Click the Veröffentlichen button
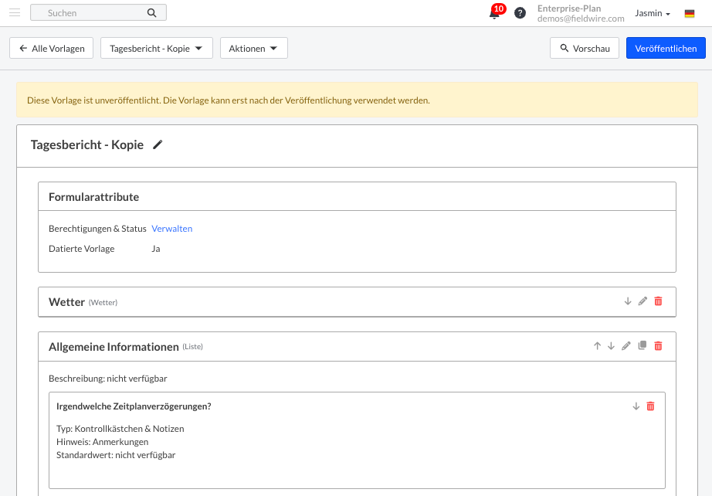Viewport: 712px width, 496px height. coord(665,48)
